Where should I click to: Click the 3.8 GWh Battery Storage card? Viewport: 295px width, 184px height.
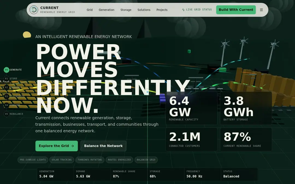246,108
